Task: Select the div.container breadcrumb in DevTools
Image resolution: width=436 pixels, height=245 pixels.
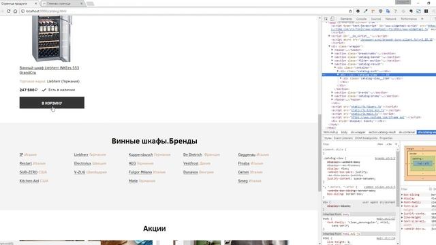Action: point(407,132)
